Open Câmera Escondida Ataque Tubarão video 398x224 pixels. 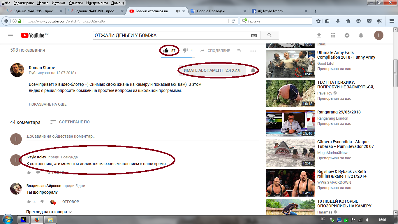346,144
